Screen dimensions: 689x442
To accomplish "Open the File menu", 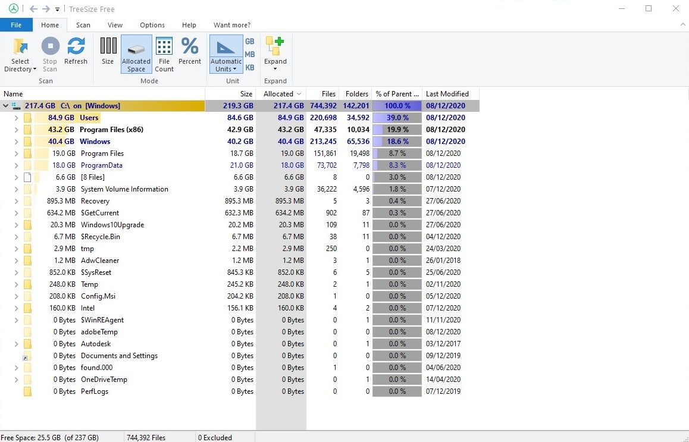I will tap(16, 25).
